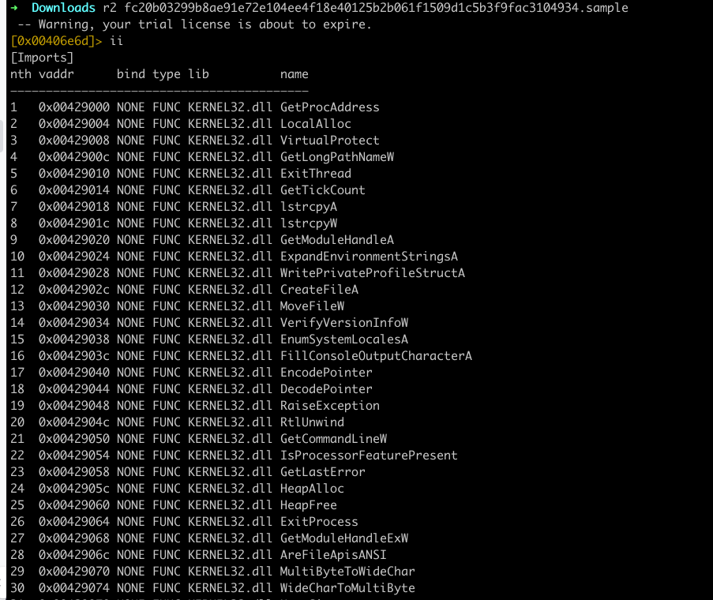
Task: Click the 'ii' command after the prompt
Action: click(116, 41)
